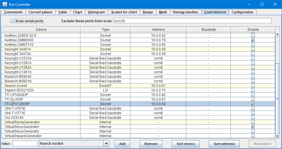Image resolution: width=282 pixels, height=149 pixels.
Task: Click the Sort address button
Action: [224, 144]
